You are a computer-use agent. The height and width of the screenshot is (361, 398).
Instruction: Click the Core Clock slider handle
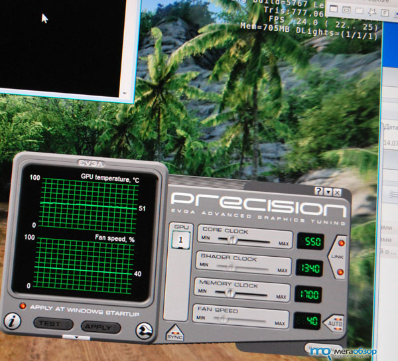(x=232, y=240)
